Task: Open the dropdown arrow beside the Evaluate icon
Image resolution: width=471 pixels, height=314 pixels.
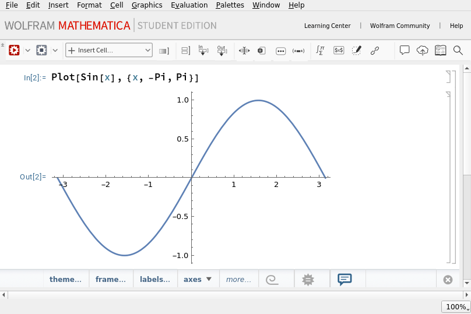Action: (x=27, y=51)
